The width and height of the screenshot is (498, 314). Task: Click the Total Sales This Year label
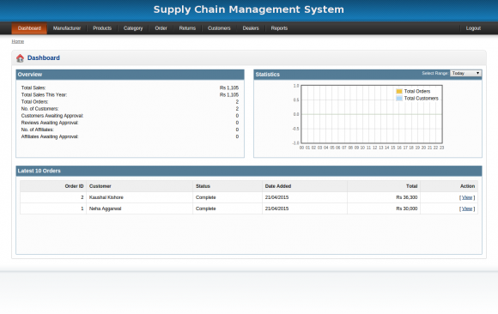tap(44, 94)
